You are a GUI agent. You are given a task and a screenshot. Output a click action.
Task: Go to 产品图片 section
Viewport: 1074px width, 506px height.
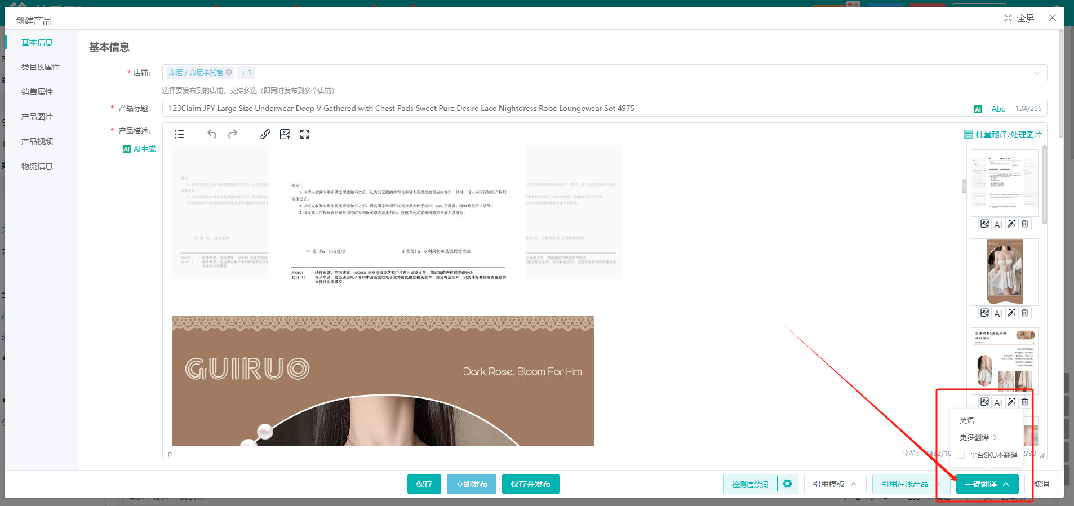(x=37, y=117)
